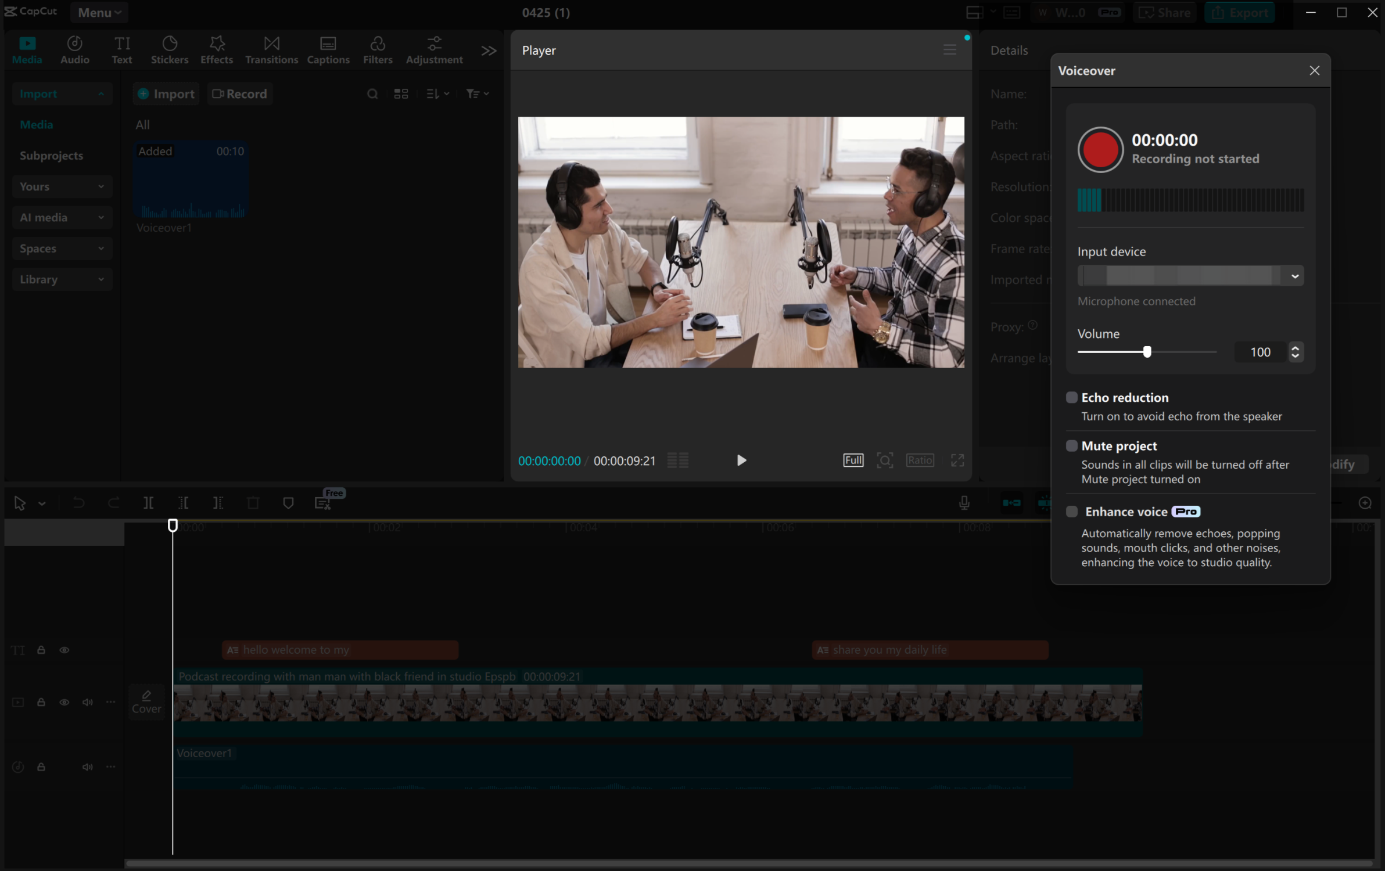Click the split clip tool

point(148,503)
